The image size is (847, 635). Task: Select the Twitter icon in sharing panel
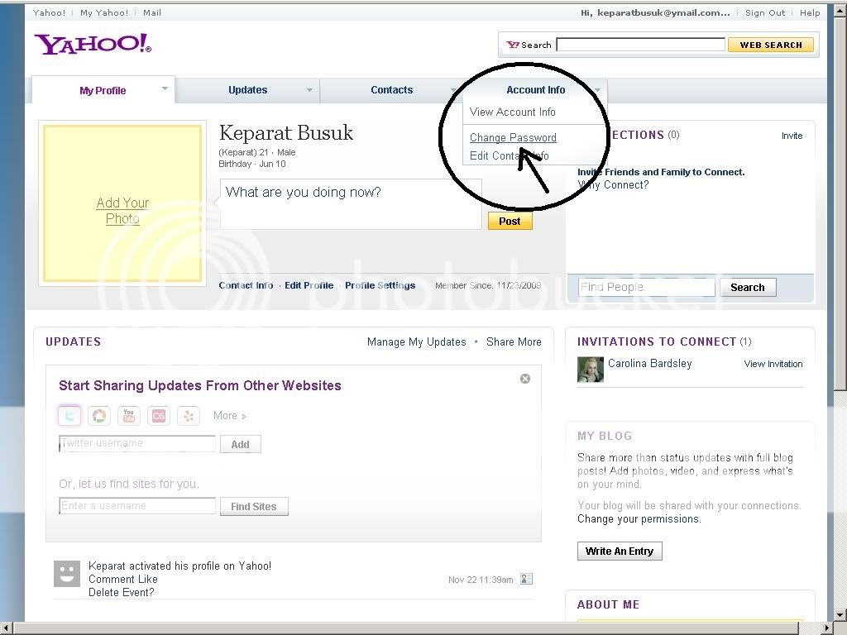click(x=69, y=415)
